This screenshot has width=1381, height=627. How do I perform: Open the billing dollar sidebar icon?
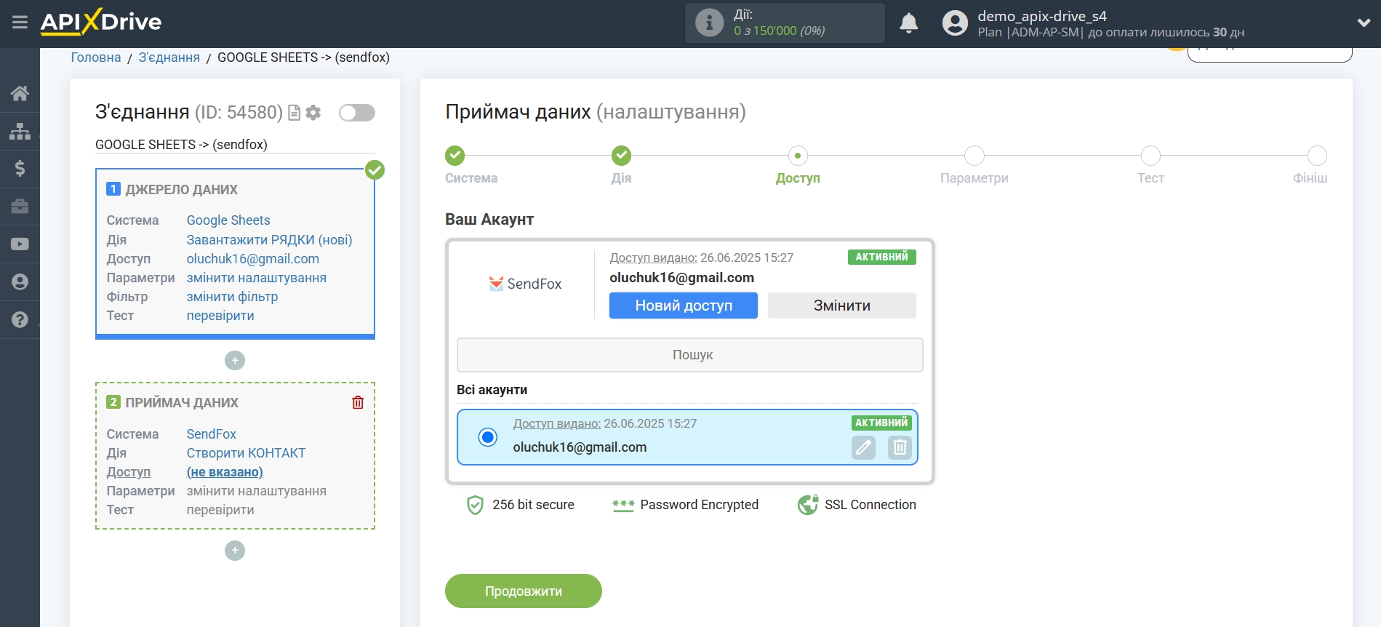click(20, 169)
